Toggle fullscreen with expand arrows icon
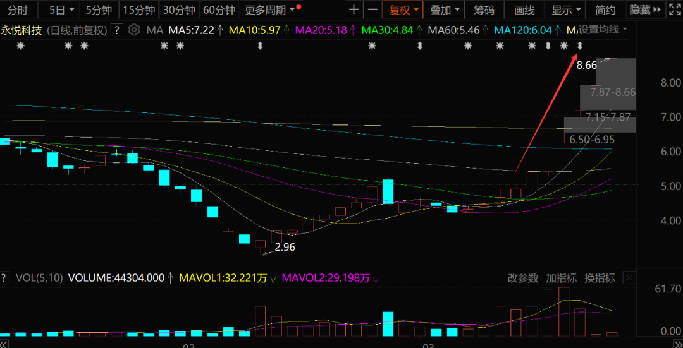This screenshot has width=683, height=348. click(x=675, y=9)
